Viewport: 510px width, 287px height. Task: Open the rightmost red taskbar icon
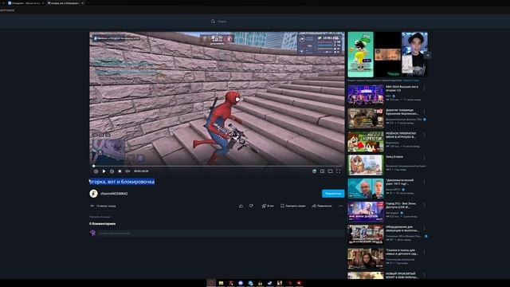[300, 283]
